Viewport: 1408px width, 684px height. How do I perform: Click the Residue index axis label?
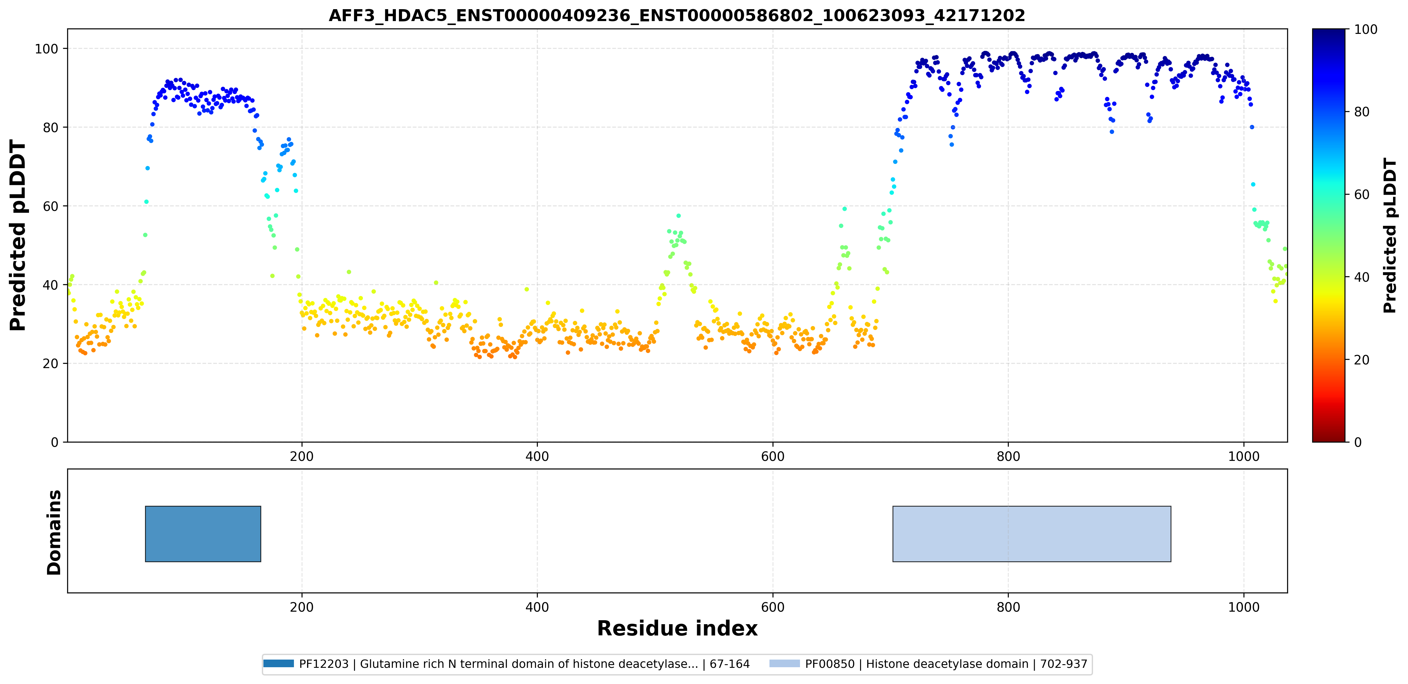click(x=677, y=629)
